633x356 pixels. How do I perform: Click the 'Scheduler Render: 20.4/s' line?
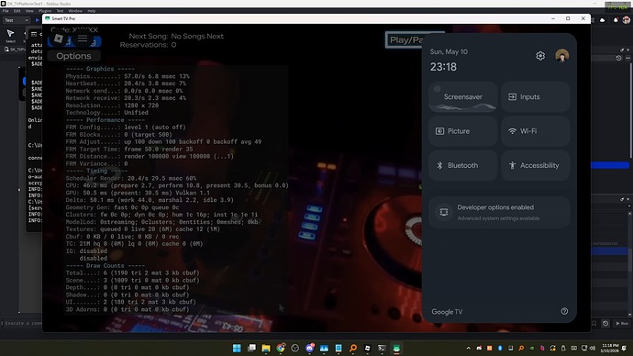tap(131, 178)
